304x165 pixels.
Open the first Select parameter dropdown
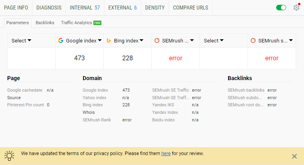tap(21, 40)
